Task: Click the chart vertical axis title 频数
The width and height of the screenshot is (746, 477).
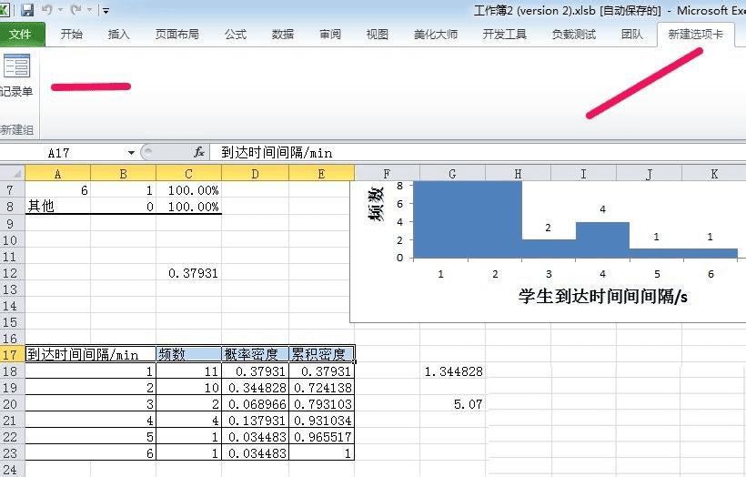Action: click(376, 204)
